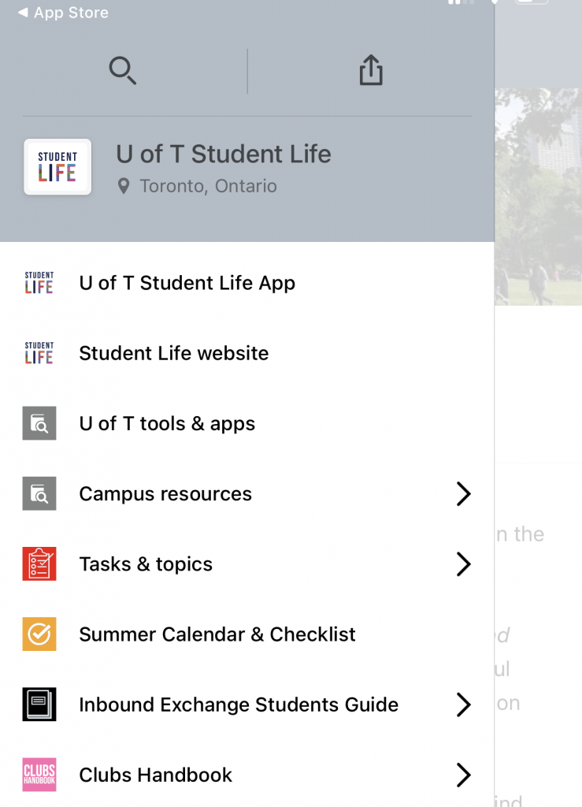This screenshot has height=807, width=582.
Task: Expand the Campus resources chevron
Action: (x=463, y=494)
